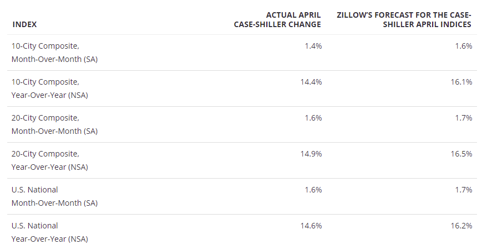Click the 1.4% actual change value

[x=313, y=46]
